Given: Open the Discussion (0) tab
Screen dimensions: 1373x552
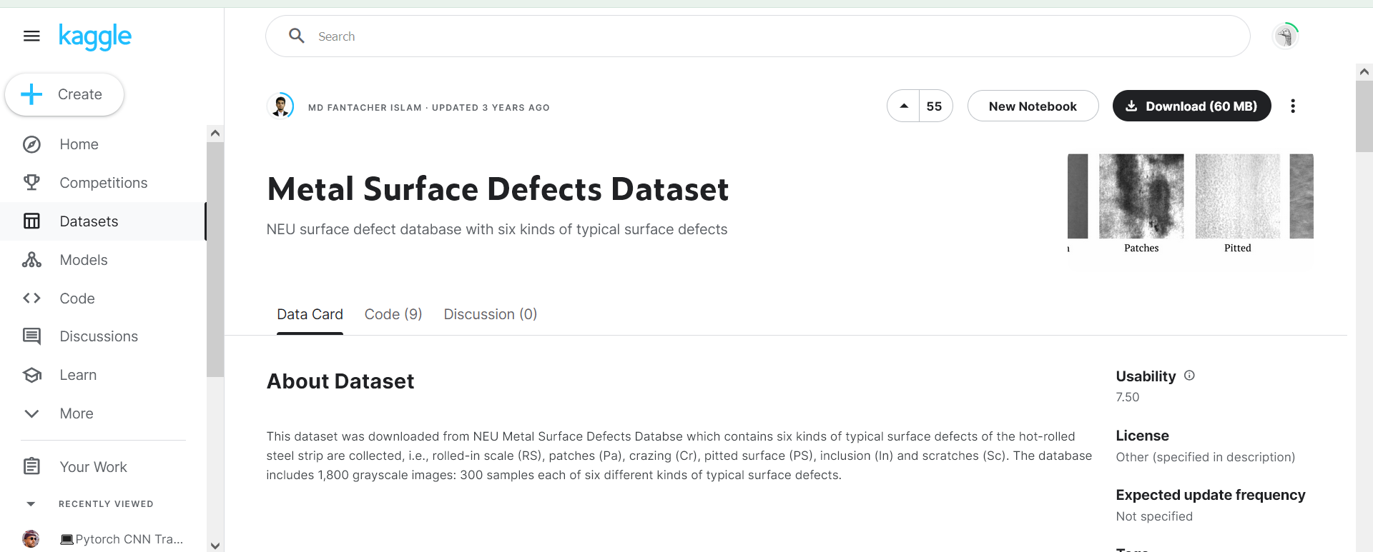Looking at the screenshot, I should tap(490, 315).
